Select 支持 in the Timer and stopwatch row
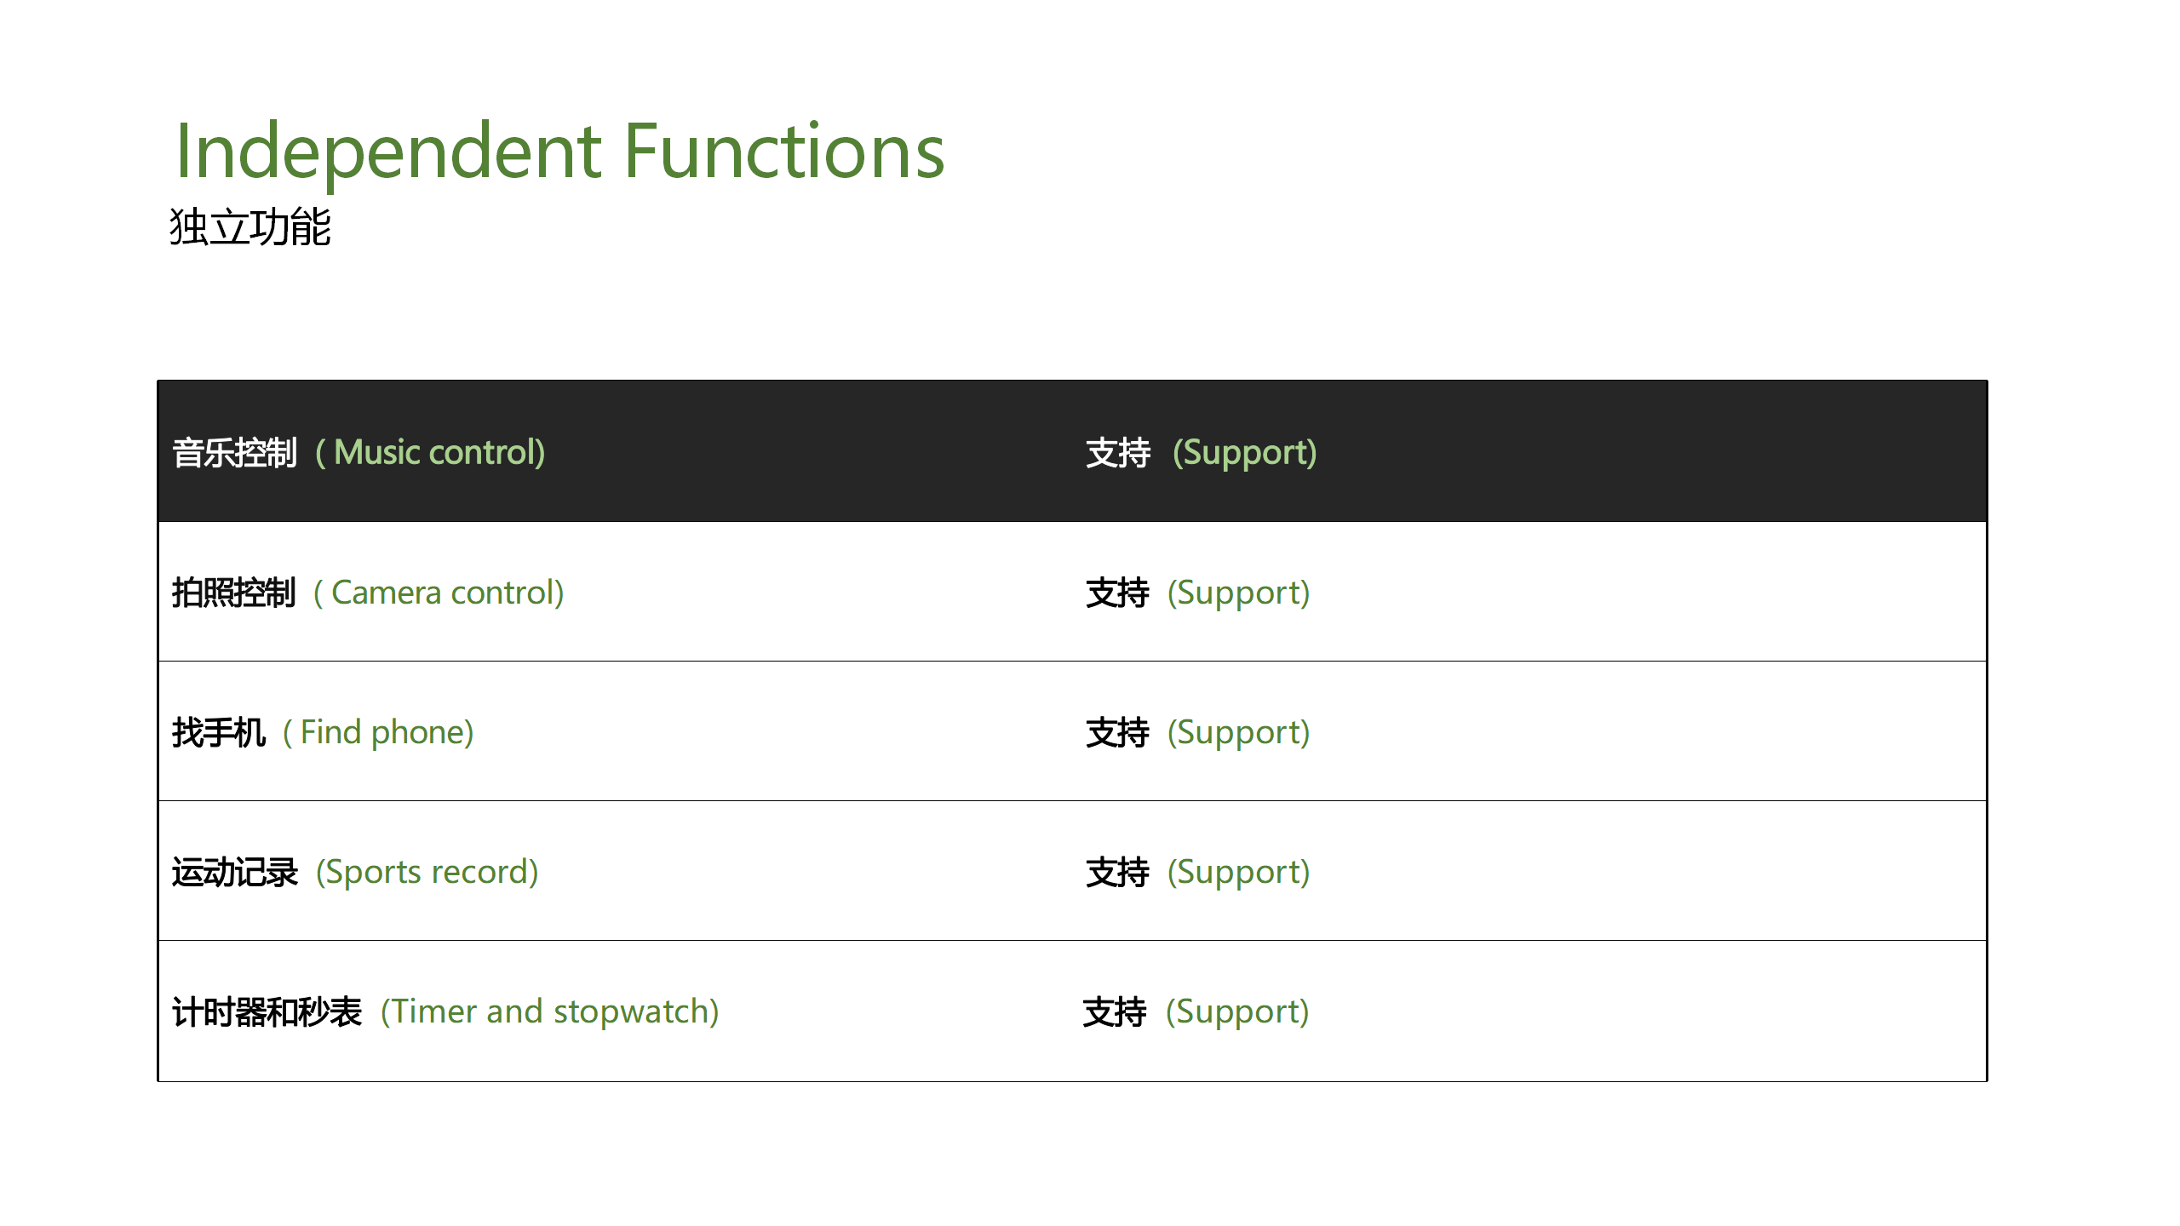The width and height of the screenshot is (2180, 1226). tap(1115, 1011)
